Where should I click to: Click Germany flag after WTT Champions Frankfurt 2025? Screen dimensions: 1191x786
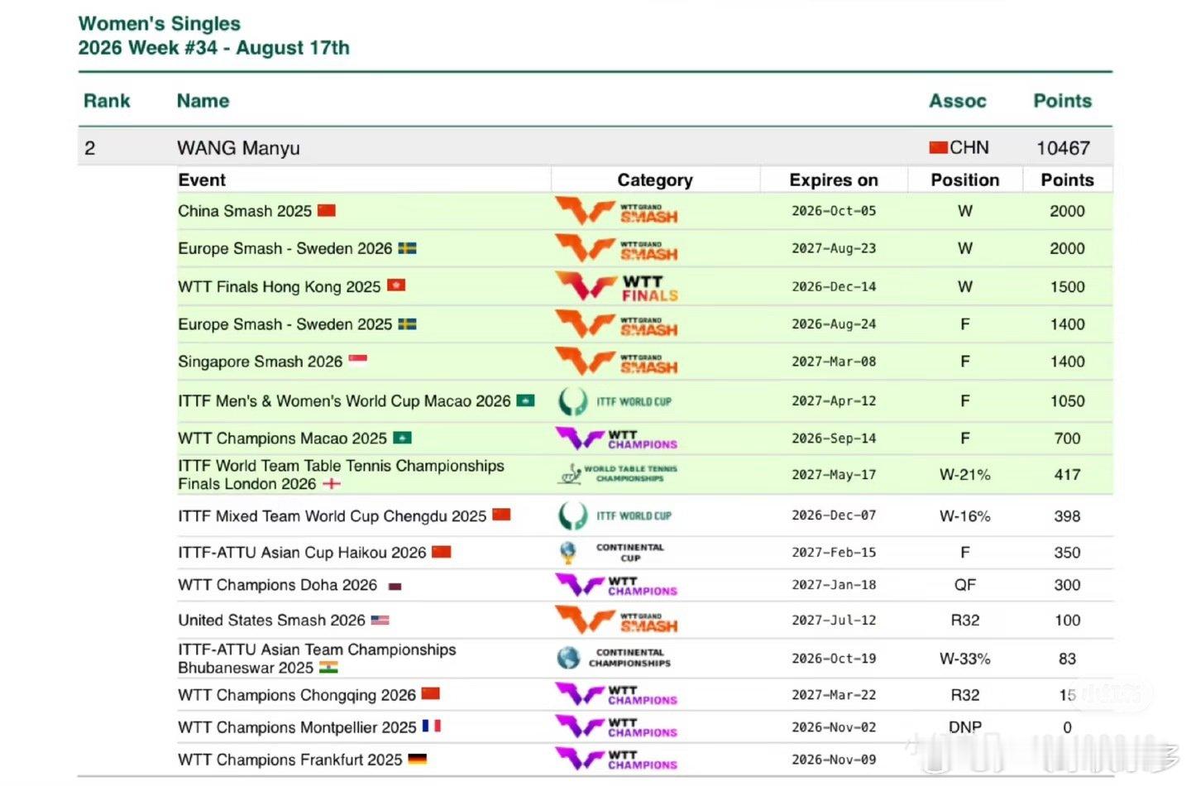click(x=418, y=759)
